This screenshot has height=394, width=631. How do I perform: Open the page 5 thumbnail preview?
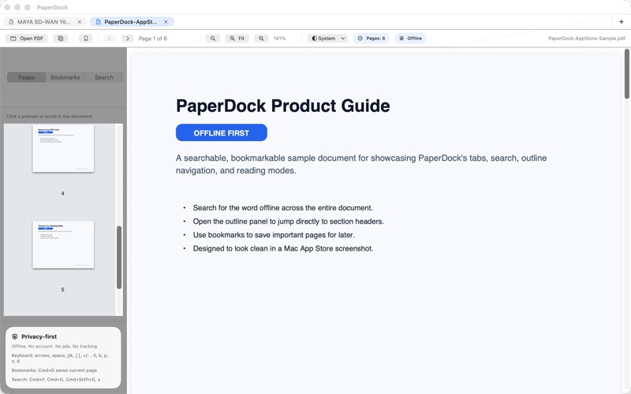(x=63, y=244)
